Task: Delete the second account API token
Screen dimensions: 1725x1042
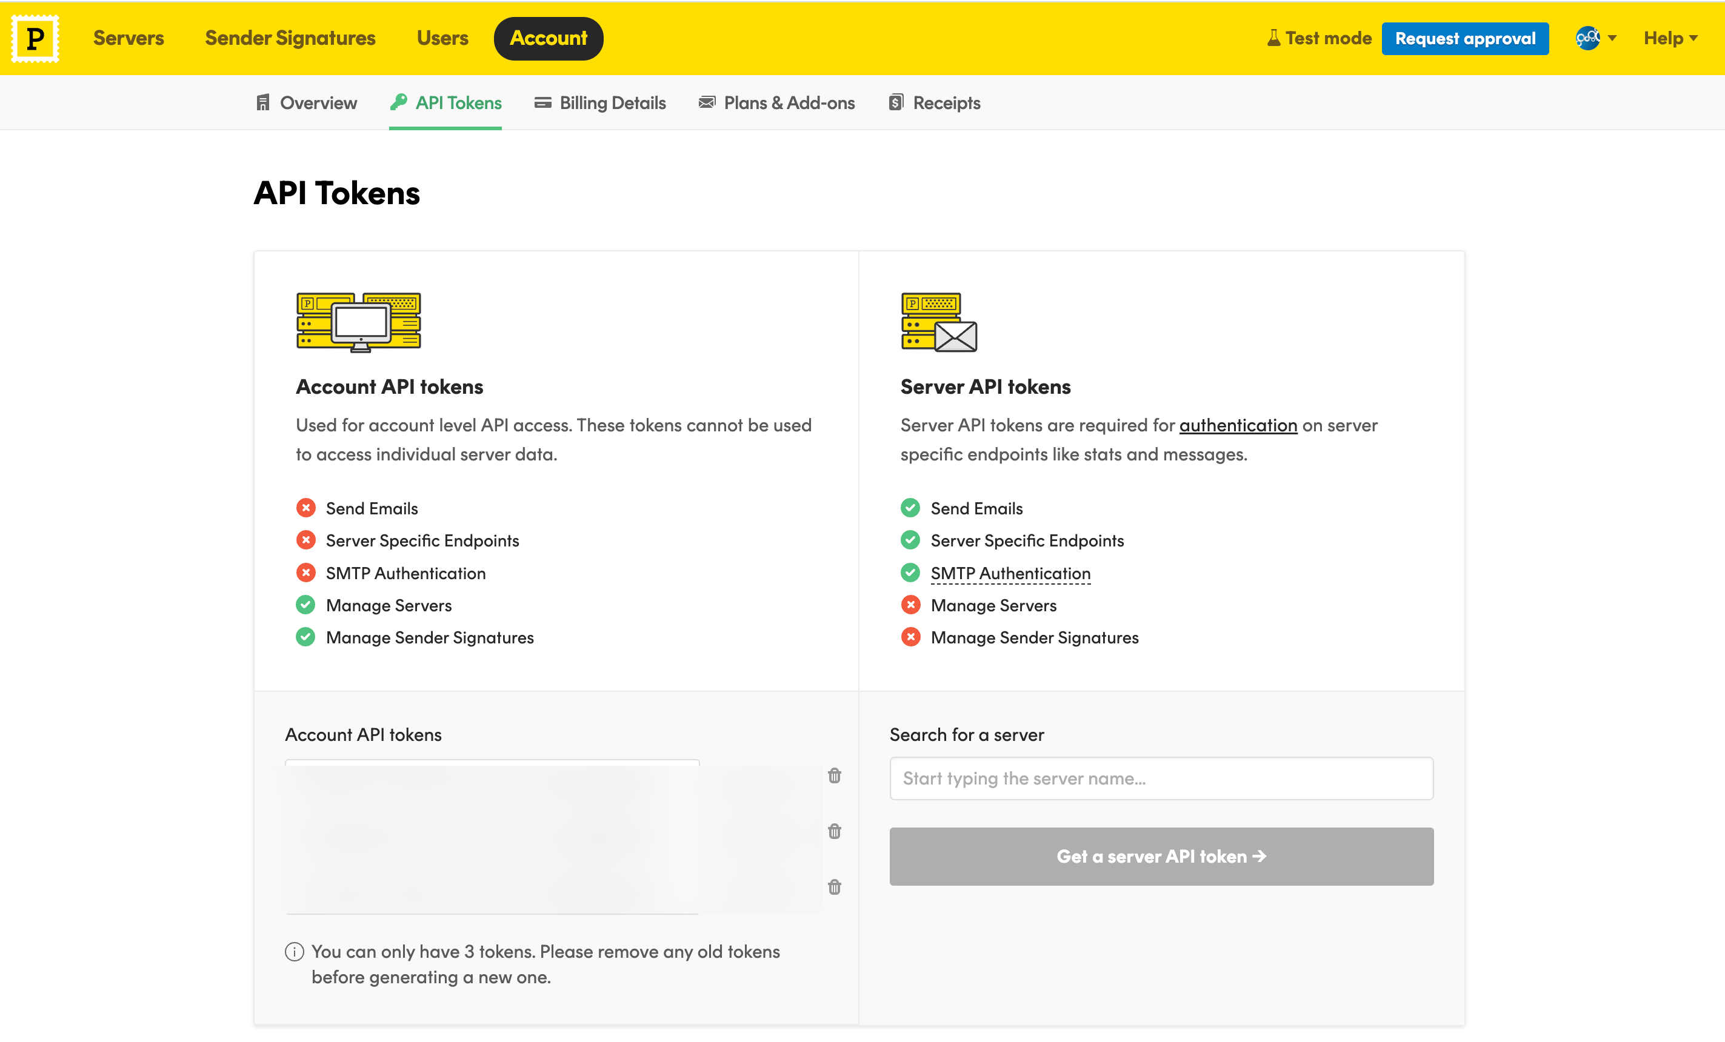Action: tap(834, 831)
